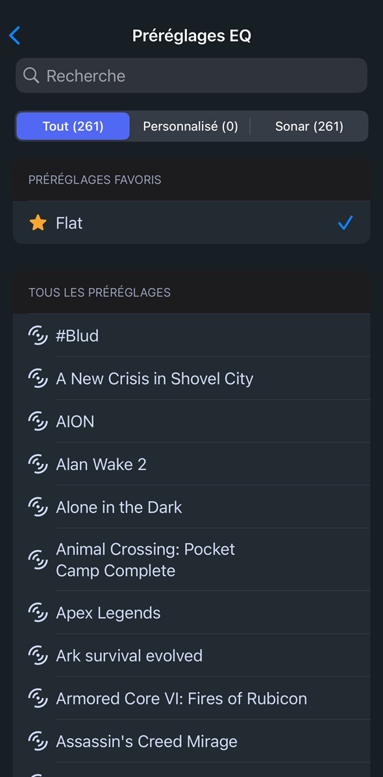Select the Alone in the Dark preset
This screenshot has height=777, width=383.
[191, 507]
